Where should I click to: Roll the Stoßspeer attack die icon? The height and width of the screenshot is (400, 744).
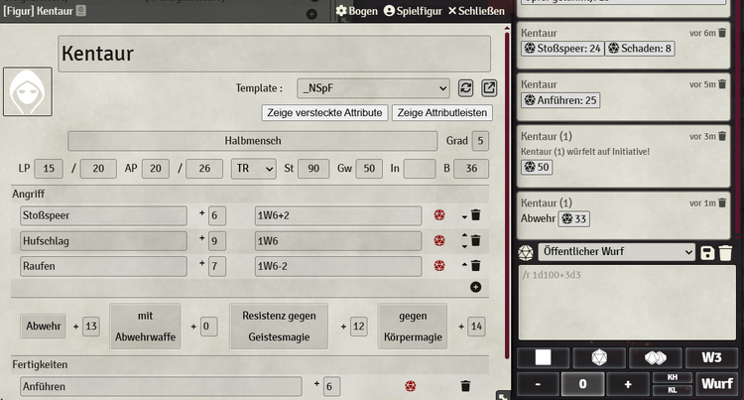439,215
